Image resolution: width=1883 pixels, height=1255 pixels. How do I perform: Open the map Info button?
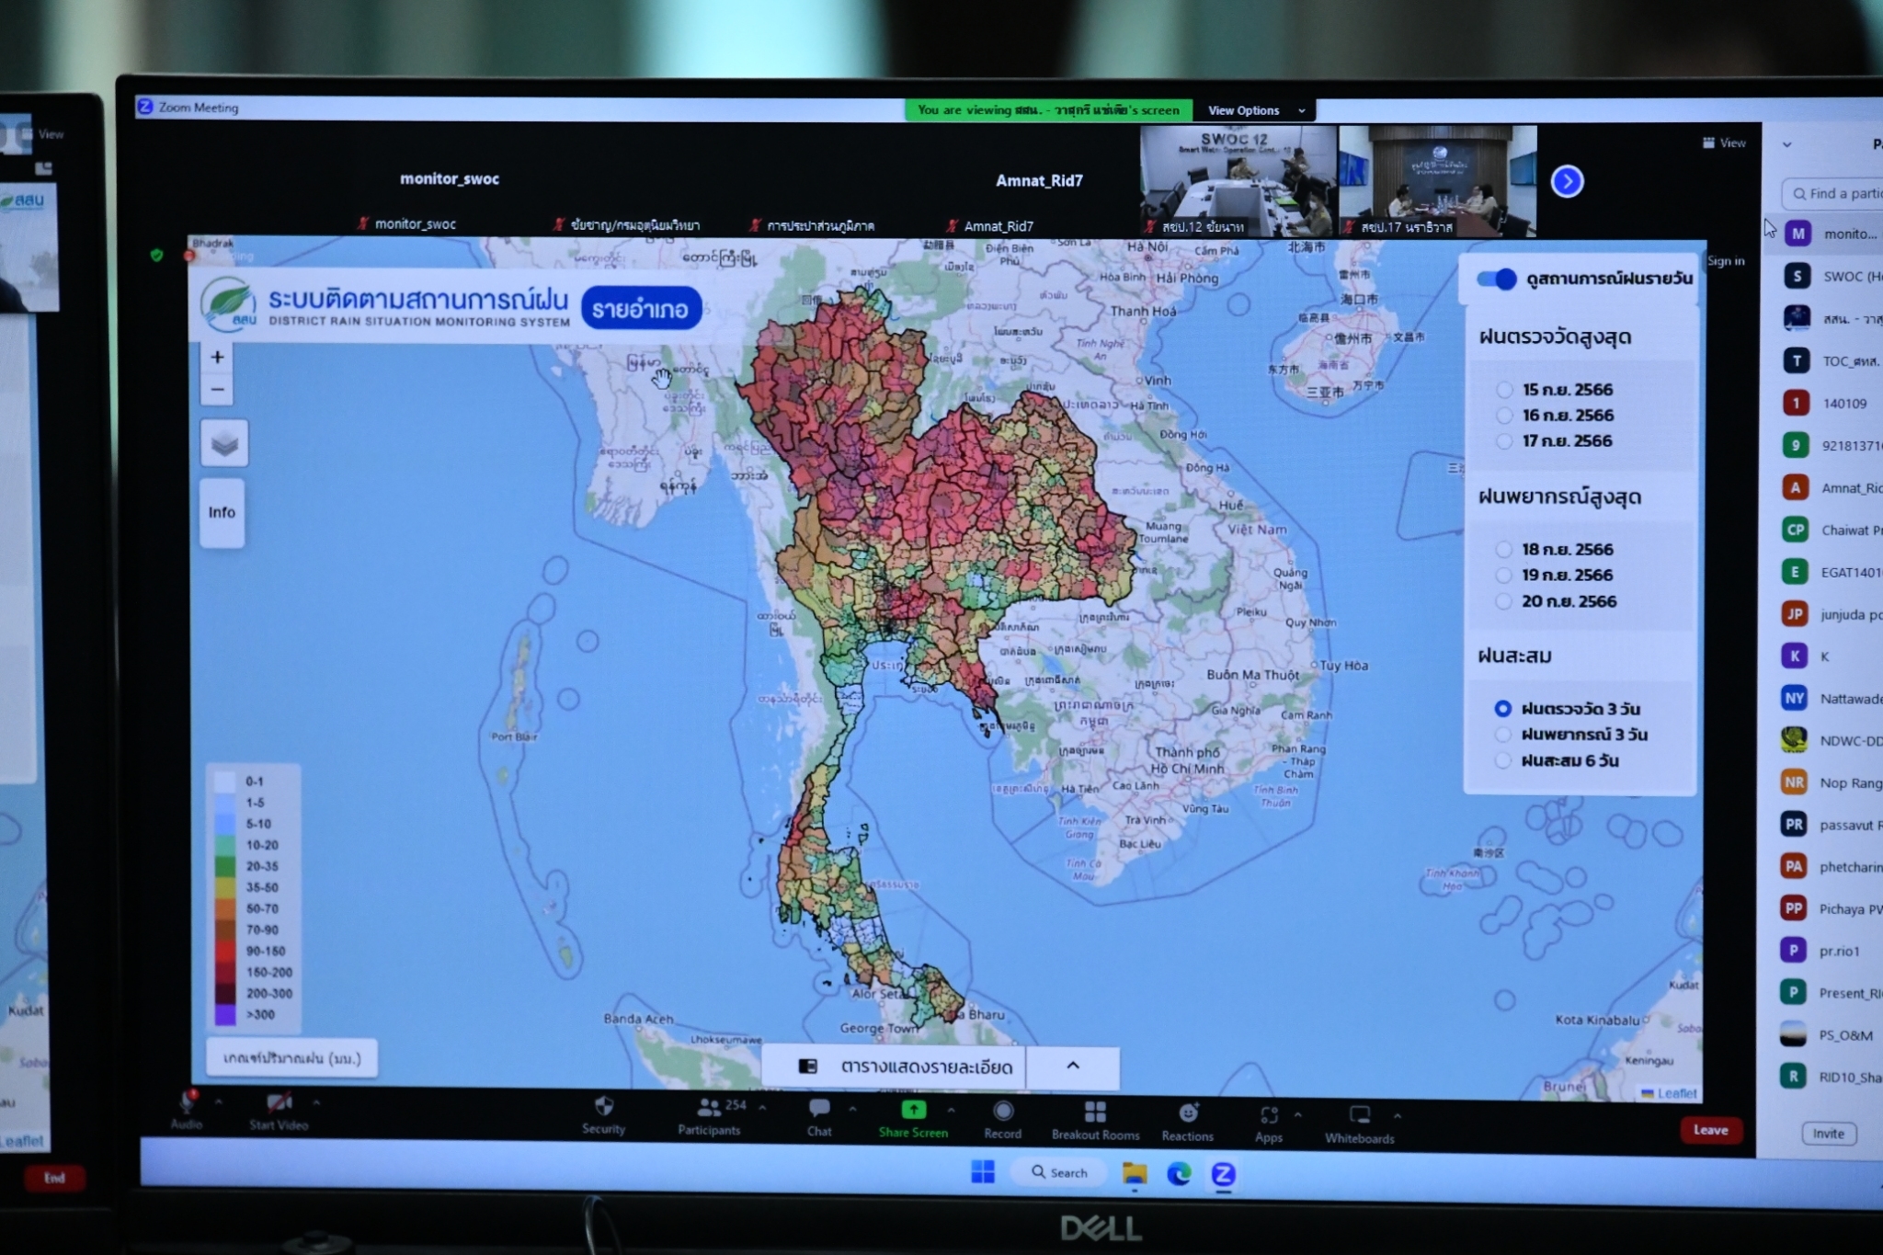(222, 512)
